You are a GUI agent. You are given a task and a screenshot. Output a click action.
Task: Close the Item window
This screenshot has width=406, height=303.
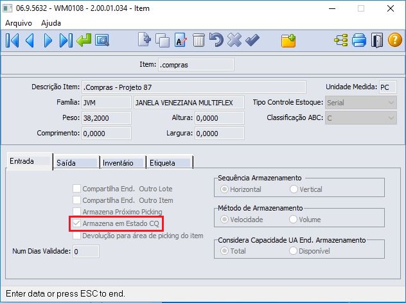pyautogui.click(x=391, y=8)
